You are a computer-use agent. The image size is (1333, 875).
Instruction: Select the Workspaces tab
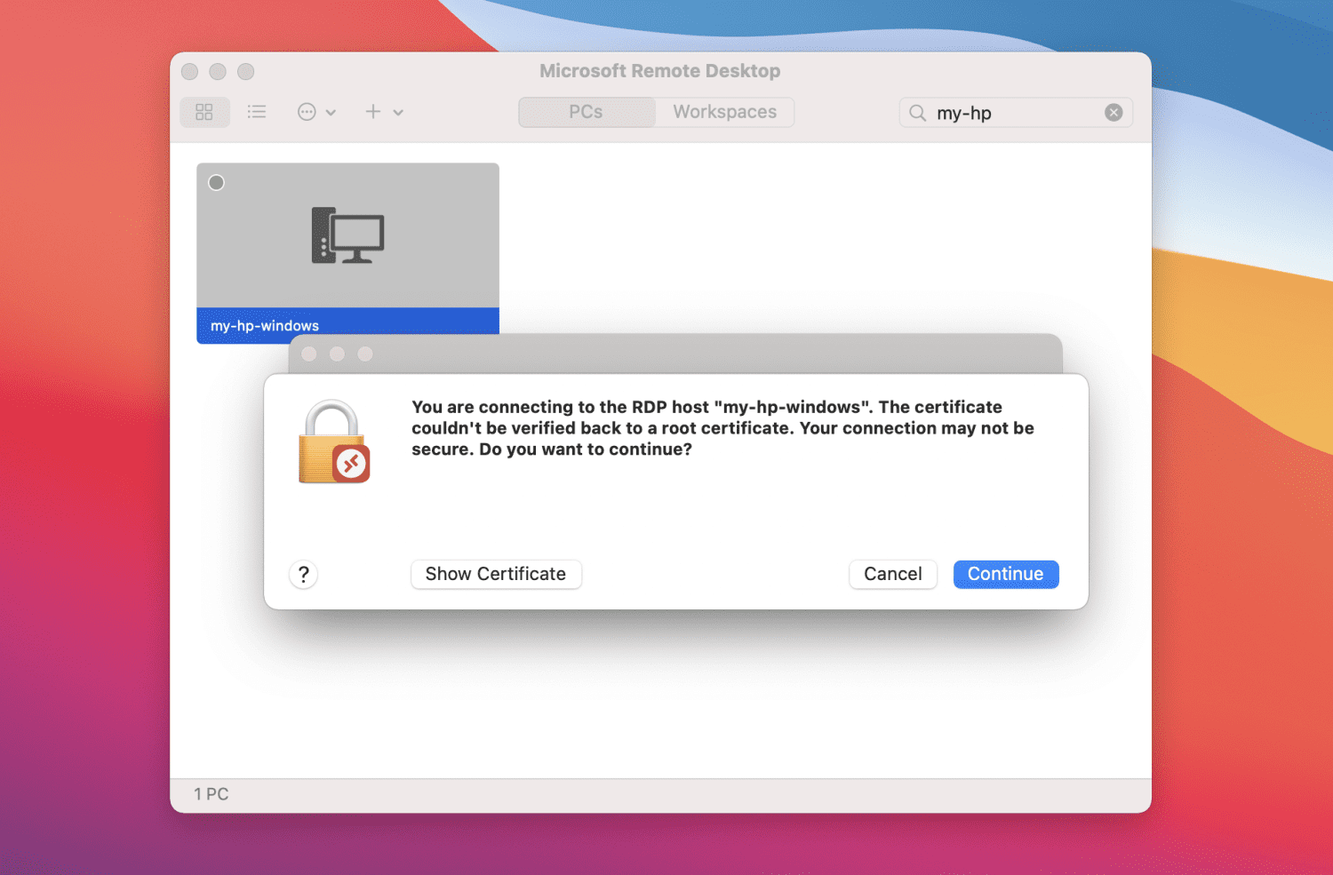724,112
